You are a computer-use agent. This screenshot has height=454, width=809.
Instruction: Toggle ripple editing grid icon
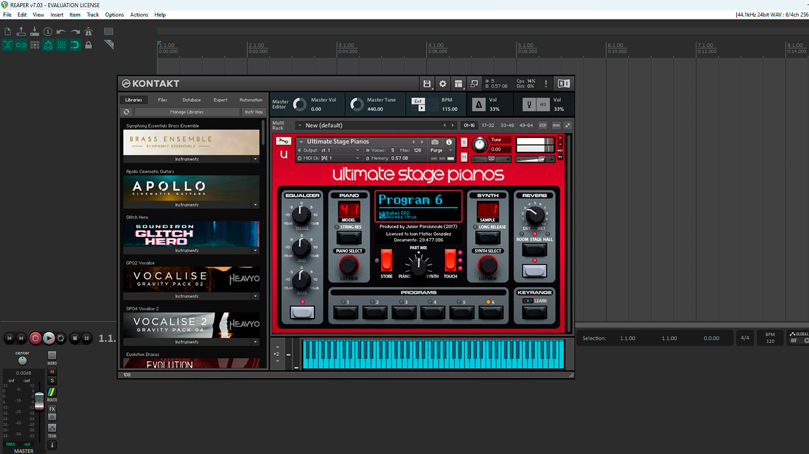click(34, 45)
